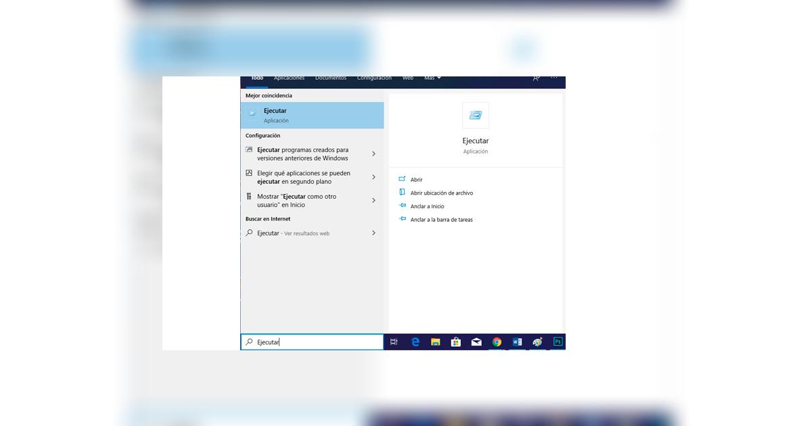Launch File Explorer from the taskbar
Viewport: 812px width, 426px height.
tap(436, 342)
